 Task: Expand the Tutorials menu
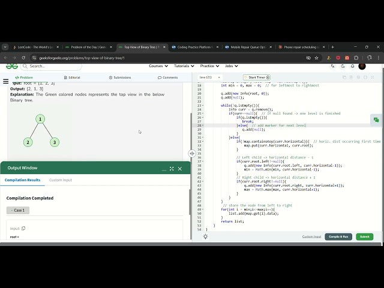pos(184,66)
